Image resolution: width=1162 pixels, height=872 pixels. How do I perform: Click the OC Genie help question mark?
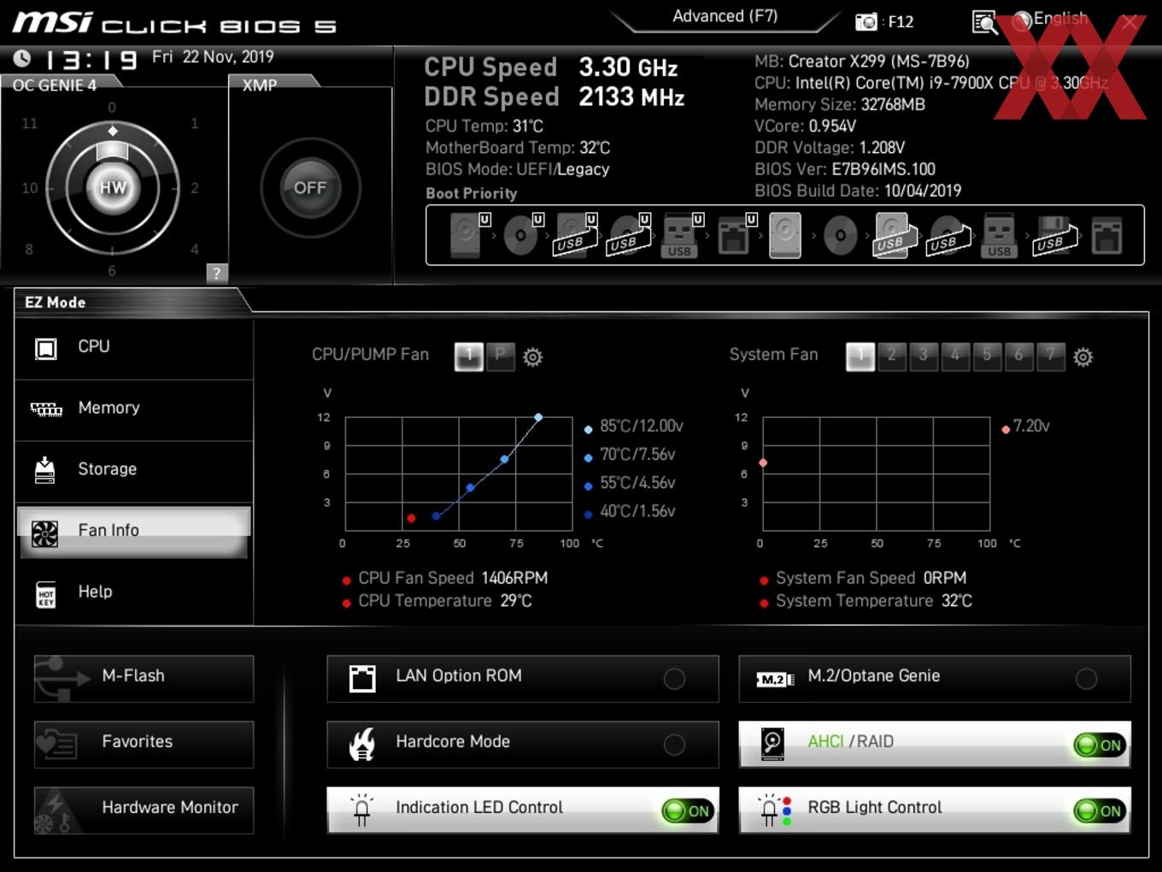pos(217,273)
